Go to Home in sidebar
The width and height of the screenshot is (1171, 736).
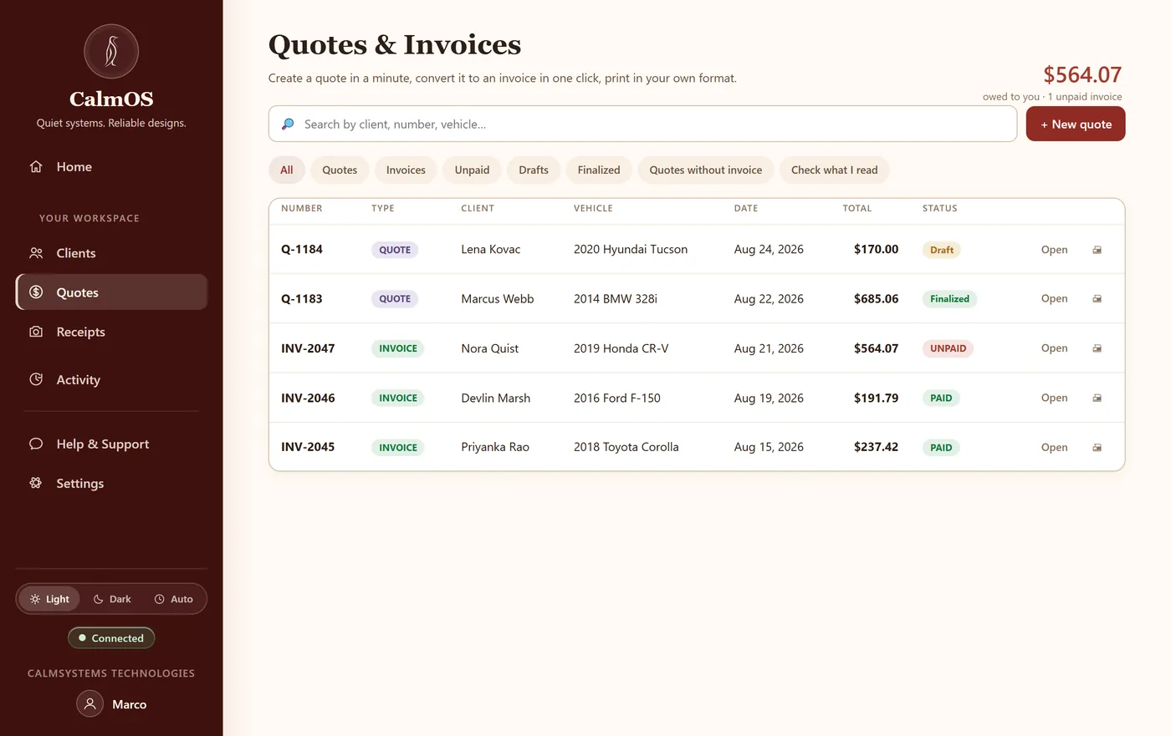coord(111,166)
